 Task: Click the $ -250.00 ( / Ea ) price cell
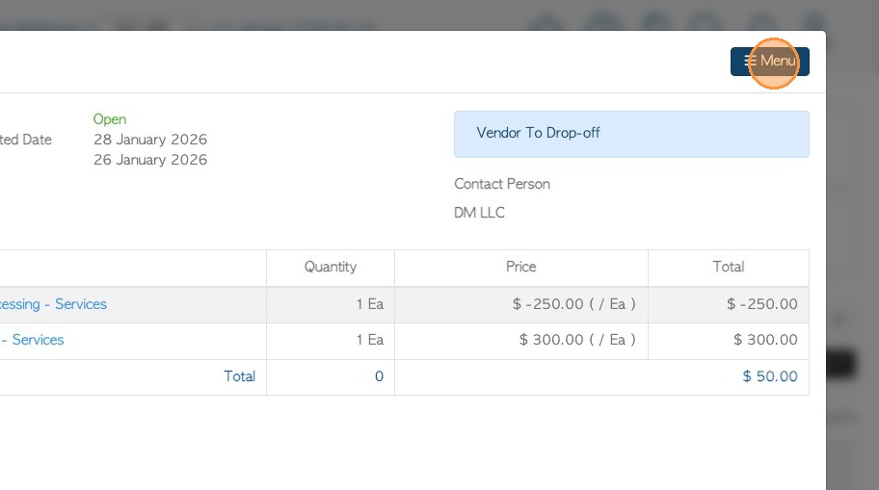tap(573, 304)
